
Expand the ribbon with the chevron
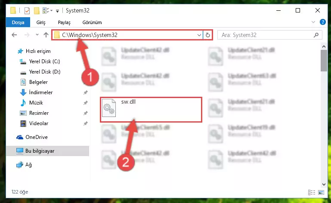pos(313,22)
